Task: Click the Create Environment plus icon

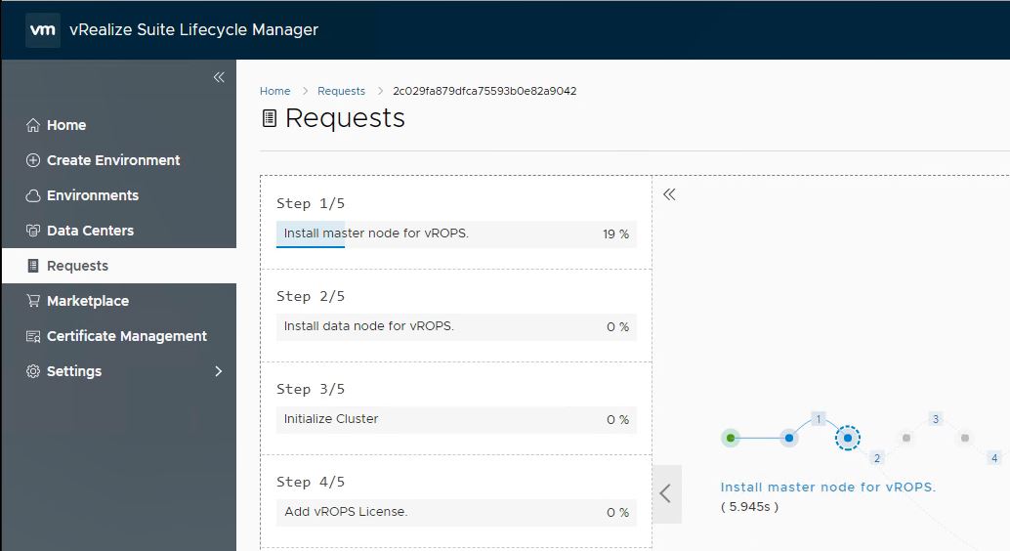Action: 33,160
